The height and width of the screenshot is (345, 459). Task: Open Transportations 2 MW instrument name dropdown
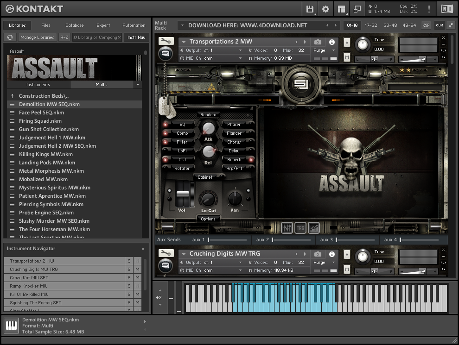(184, 42)
